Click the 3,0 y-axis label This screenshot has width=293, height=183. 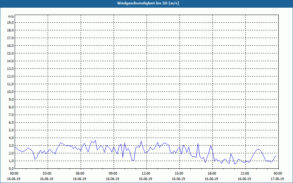pyautogui.click(x=11, y=145)
